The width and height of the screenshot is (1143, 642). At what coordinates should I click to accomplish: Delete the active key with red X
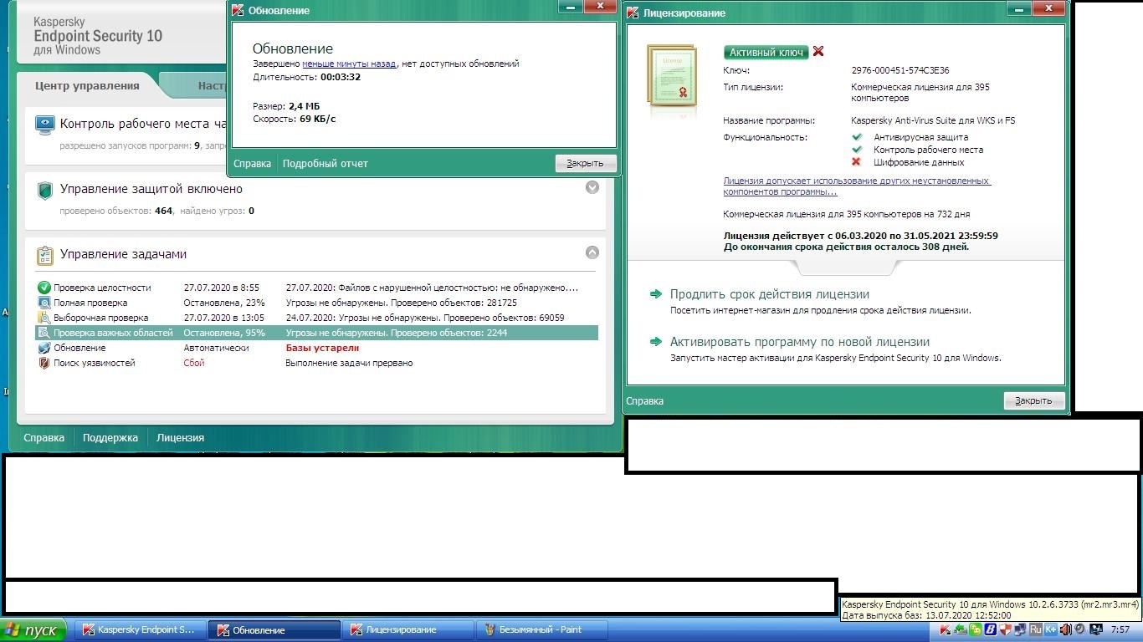pyautogui.click(x=818, y=52)
